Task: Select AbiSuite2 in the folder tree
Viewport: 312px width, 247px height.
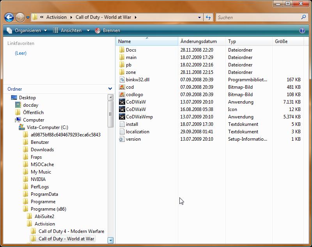Action: 44,217
